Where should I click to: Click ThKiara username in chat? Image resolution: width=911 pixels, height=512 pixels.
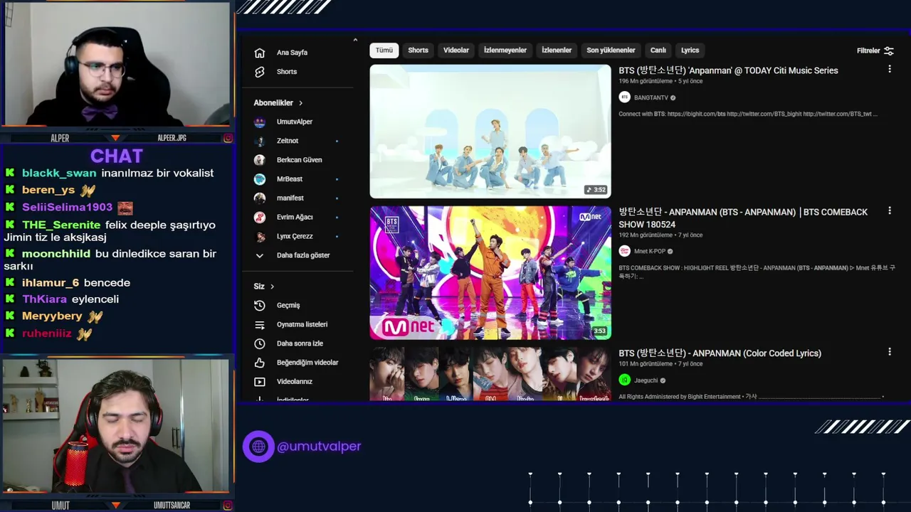click(x=44, y=299)
